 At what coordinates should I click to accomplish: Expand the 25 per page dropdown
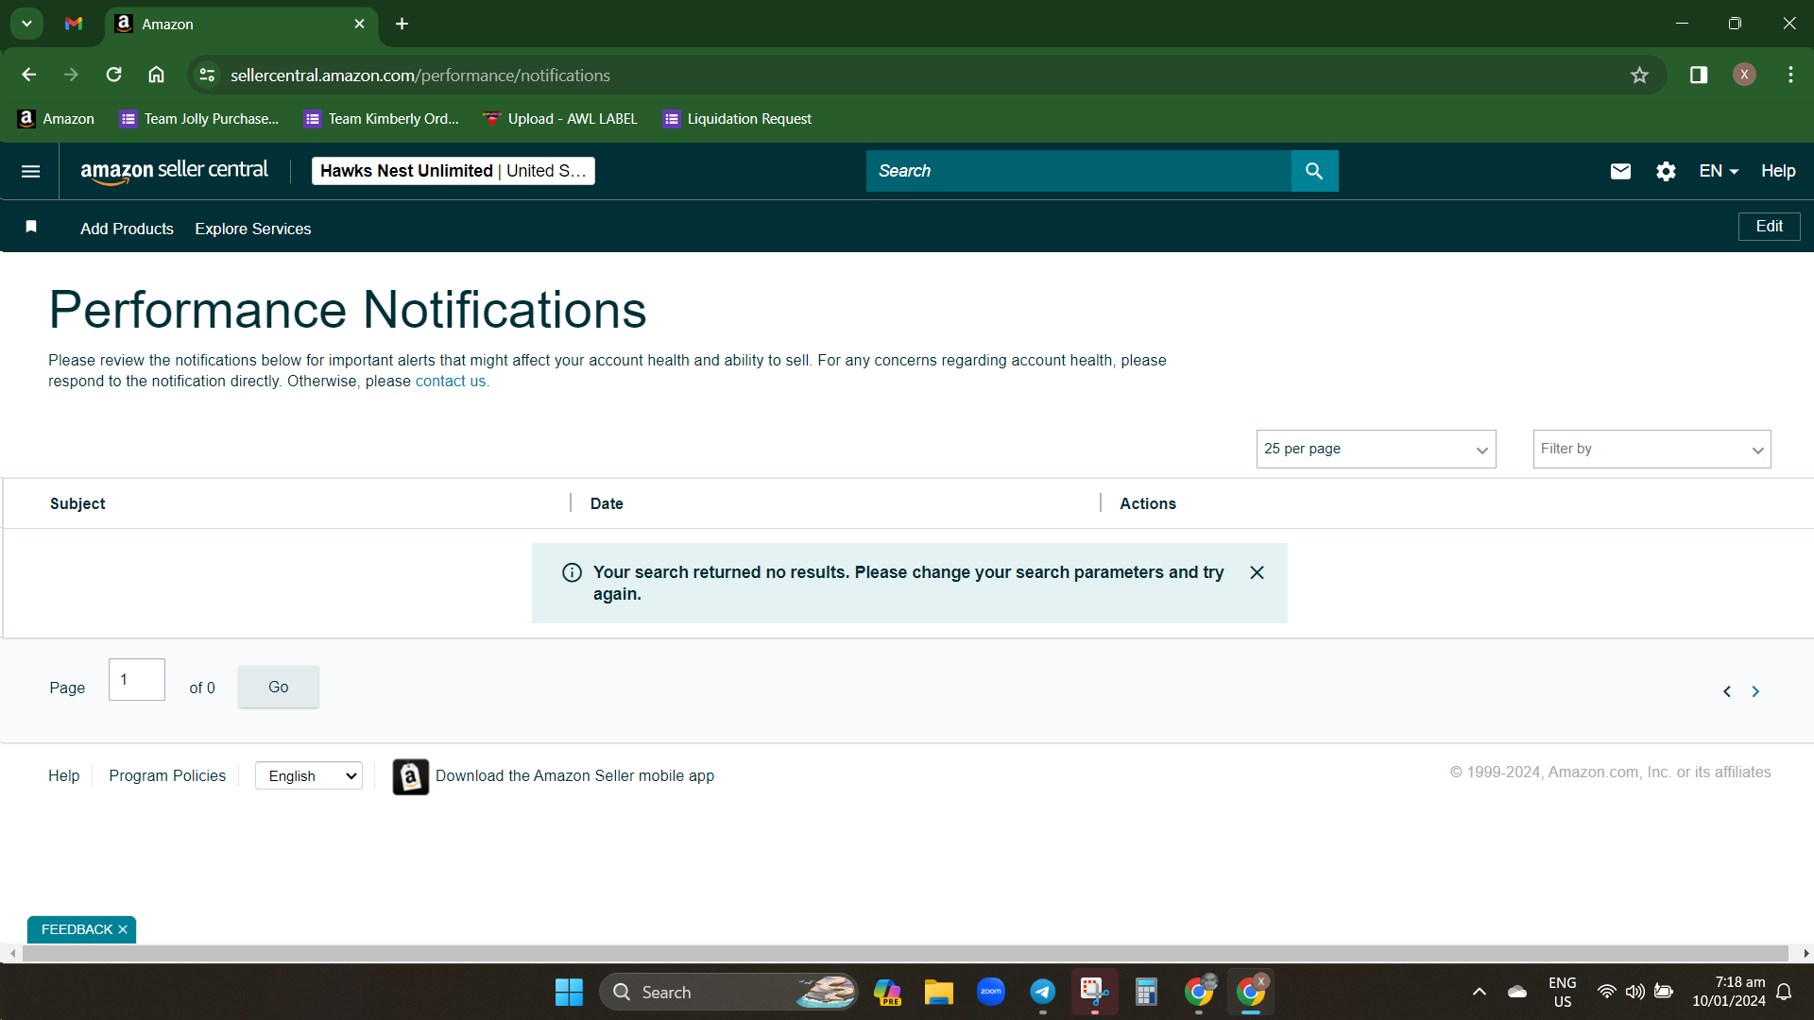click(x=1376, y=449)
